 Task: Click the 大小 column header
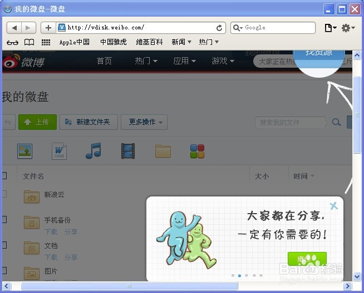[x=262, y=176]
